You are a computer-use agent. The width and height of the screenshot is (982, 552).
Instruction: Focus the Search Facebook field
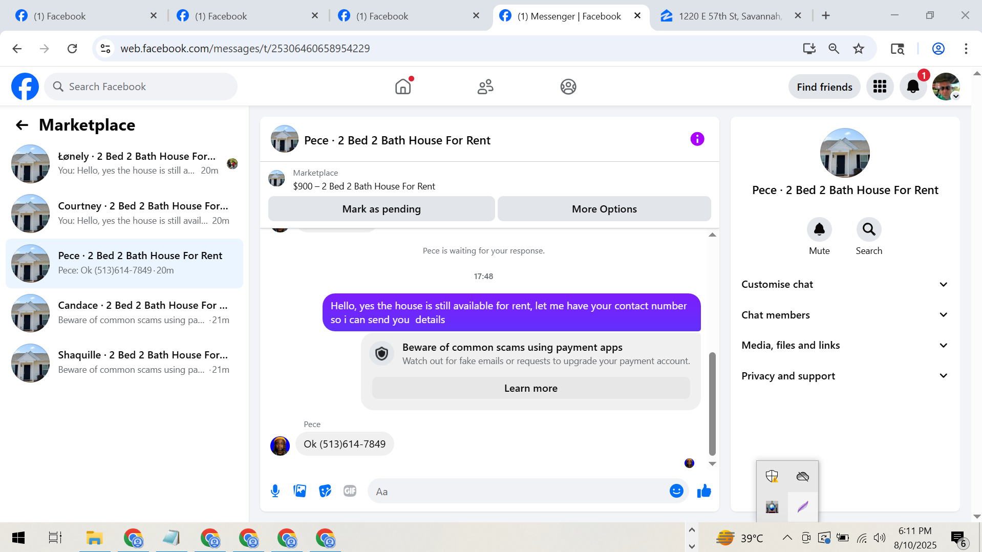[x=141, y=87]
